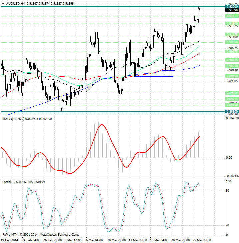This screenshot has height=243, width=239.
Task: Click the 6 Mar 04:00 time label
Action: [x=94, y=240]
